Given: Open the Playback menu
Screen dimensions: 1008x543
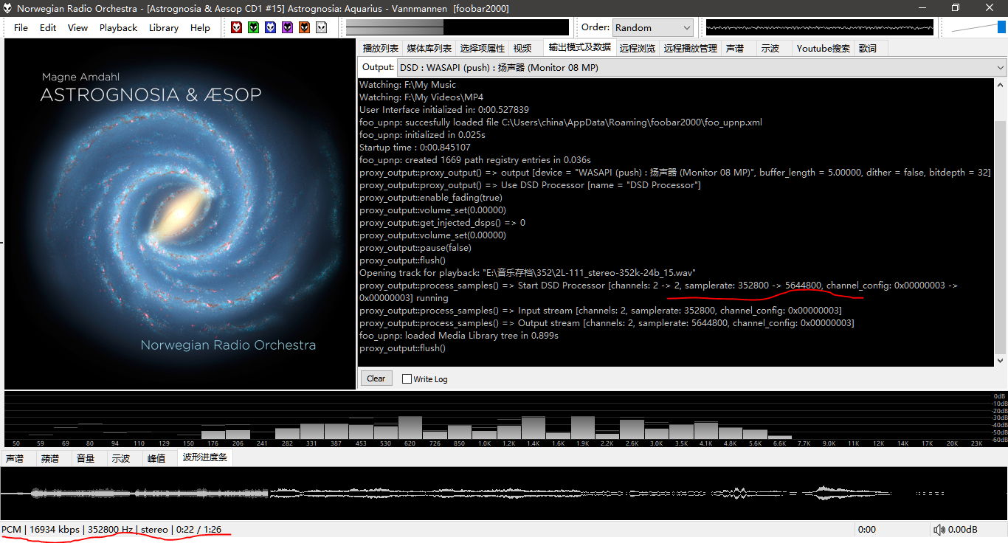Looking at the screenshot, I should [118, 27].
